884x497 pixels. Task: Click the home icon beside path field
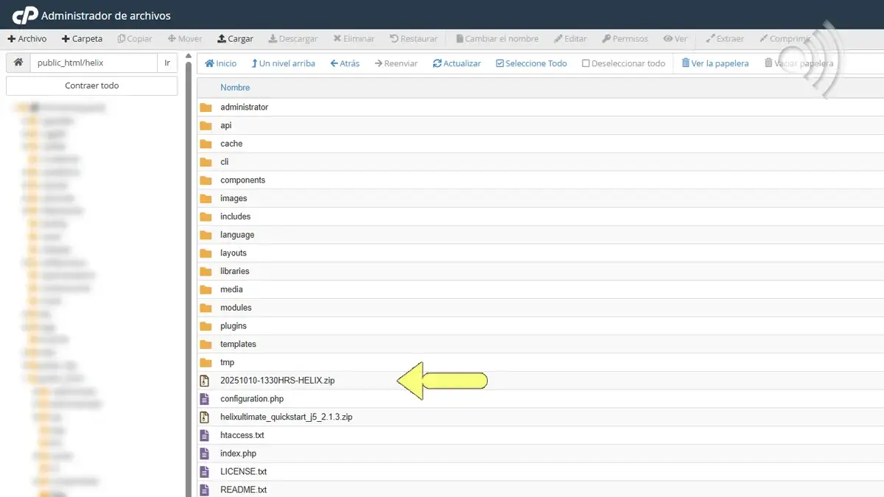tap(18, 63)
